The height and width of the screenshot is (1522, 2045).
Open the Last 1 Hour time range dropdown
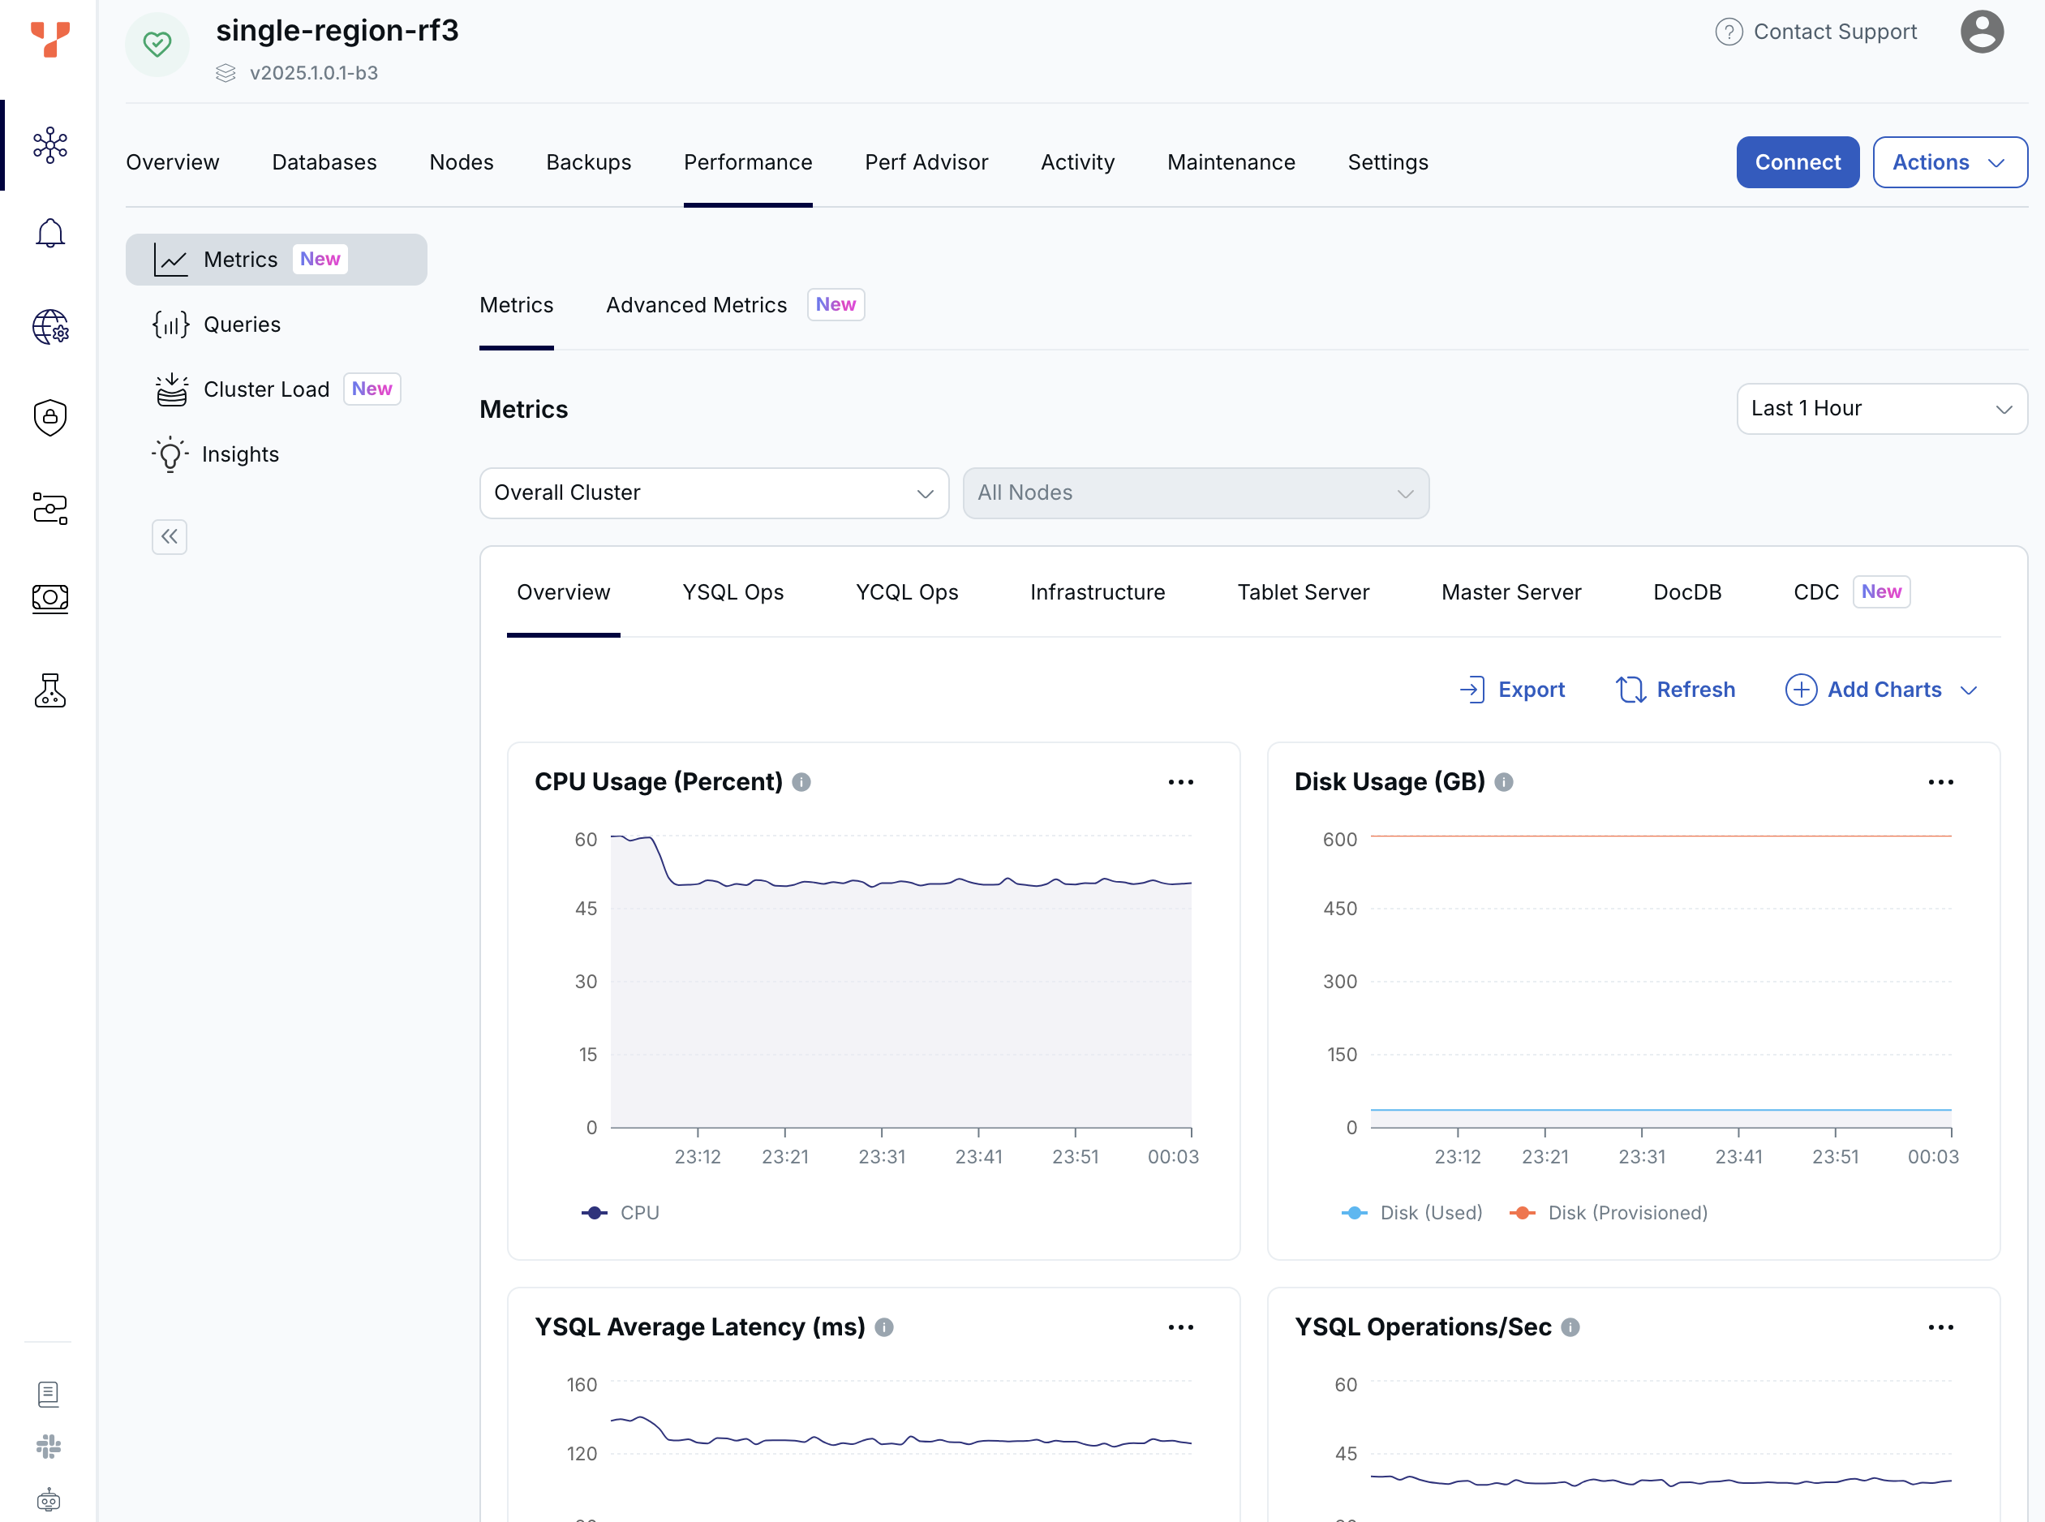point(1881,408)
